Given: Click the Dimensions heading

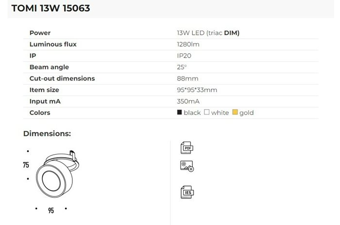Looking at the screenshot, I should click(47, 133).
